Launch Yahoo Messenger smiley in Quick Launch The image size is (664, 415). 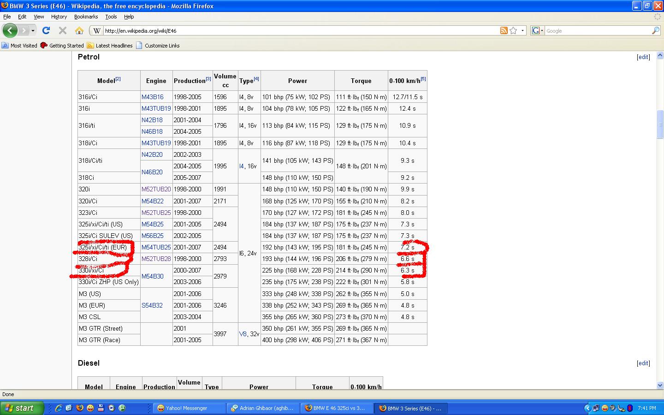(x=90, y=408)
